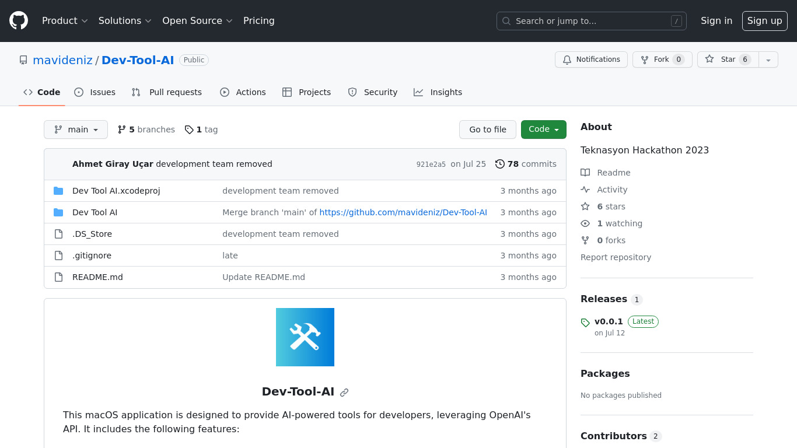797x448 pixels.
Task: Click the history clock icon beside 78 commits
Action: (500, 164)
